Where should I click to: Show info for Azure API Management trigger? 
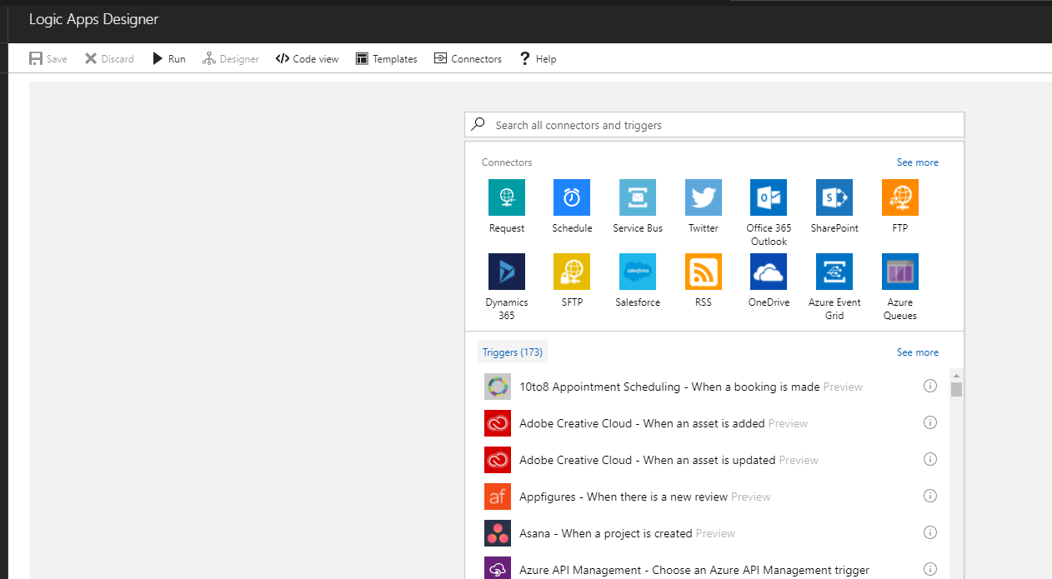[930, 569]
